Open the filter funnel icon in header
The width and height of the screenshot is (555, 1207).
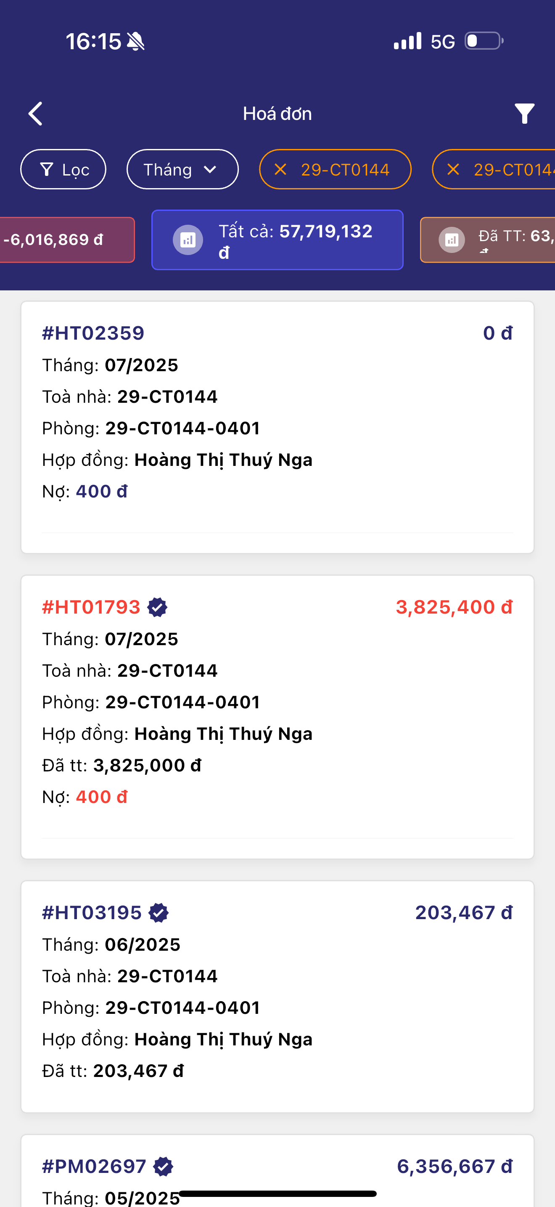[524, 113]
